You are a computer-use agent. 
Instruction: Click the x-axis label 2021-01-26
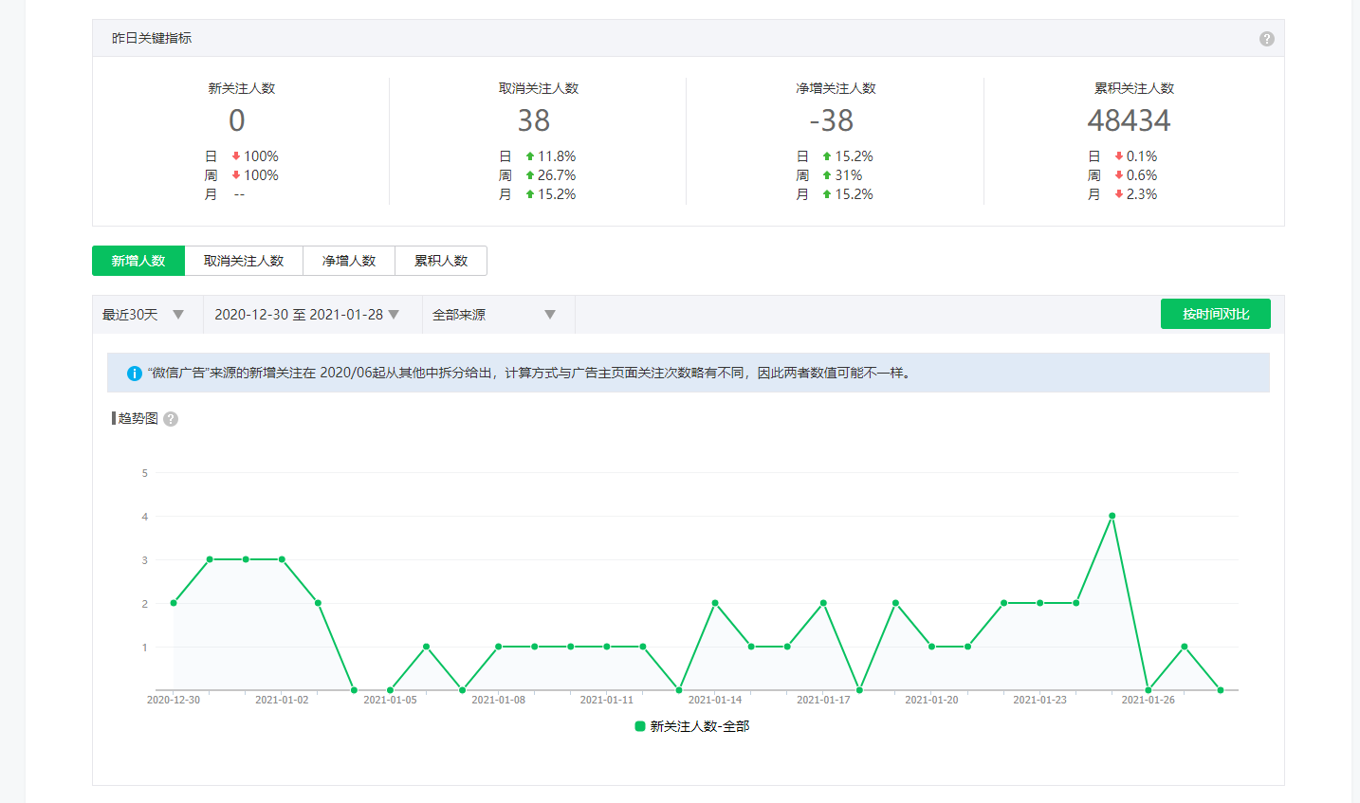coord(1148,700)
